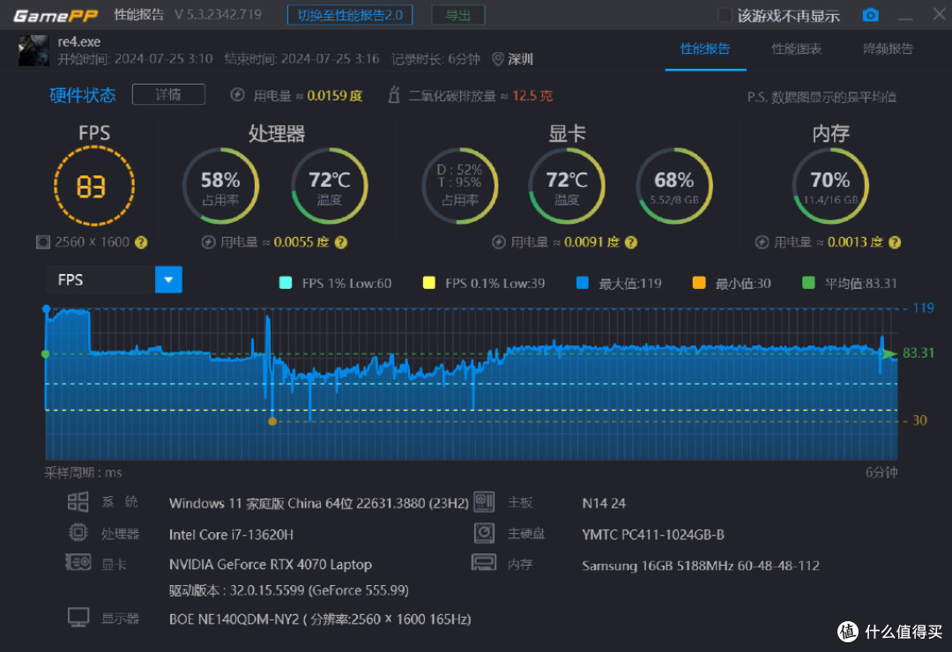Click the resolution icon beside 2560 × 1600

click(43, 242)
